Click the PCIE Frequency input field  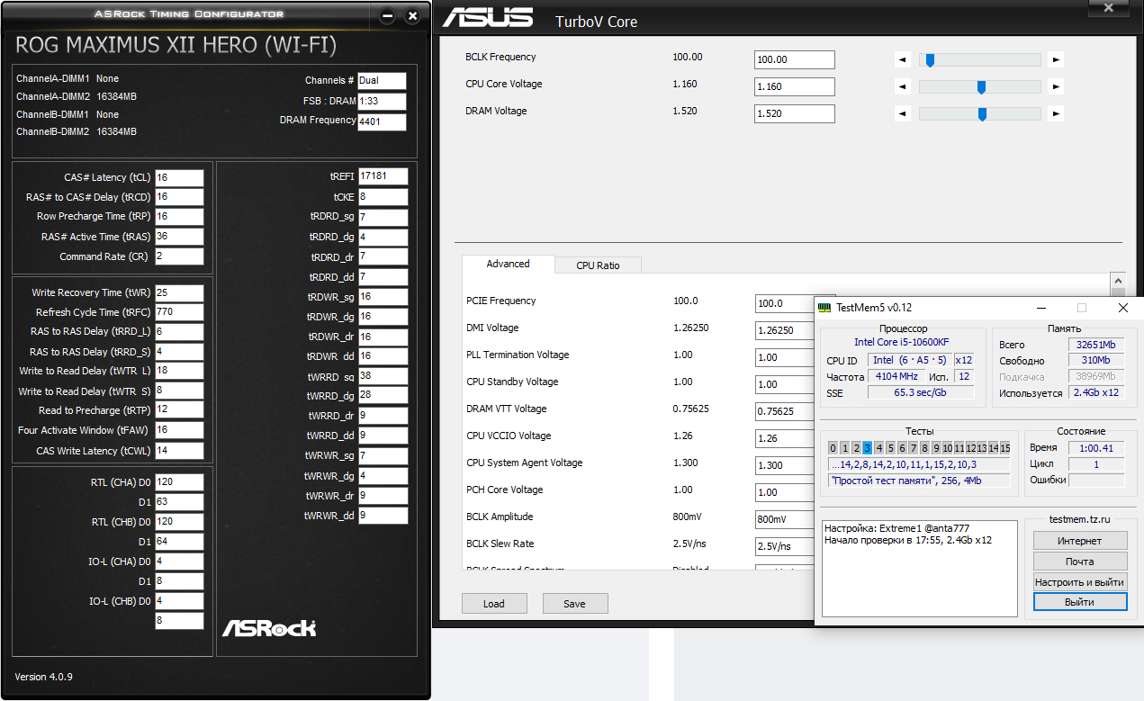point(785,303)
